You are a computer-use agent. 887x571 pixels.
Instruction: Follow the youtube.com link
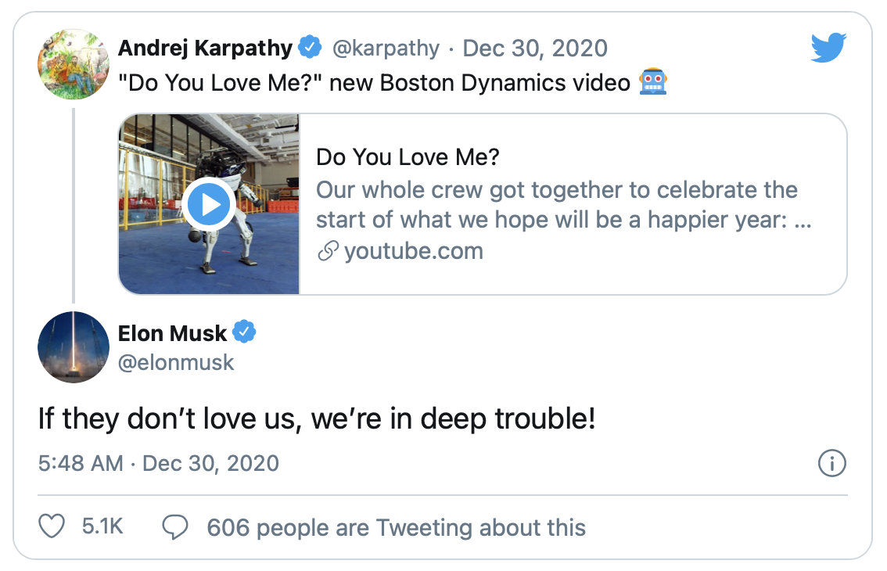click(413, 251)
